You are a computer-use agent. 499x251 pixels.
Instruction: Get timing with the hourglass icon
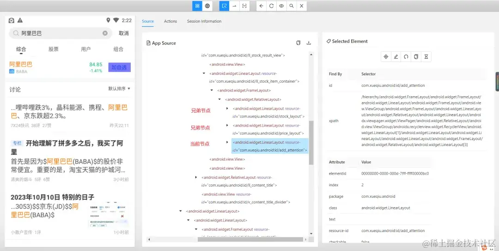[x=426, y=57]
